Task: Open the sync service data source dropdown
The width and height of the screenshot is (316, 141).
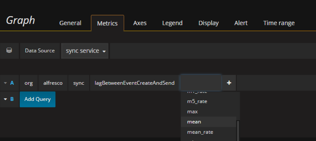Action: tap(85, 51)
